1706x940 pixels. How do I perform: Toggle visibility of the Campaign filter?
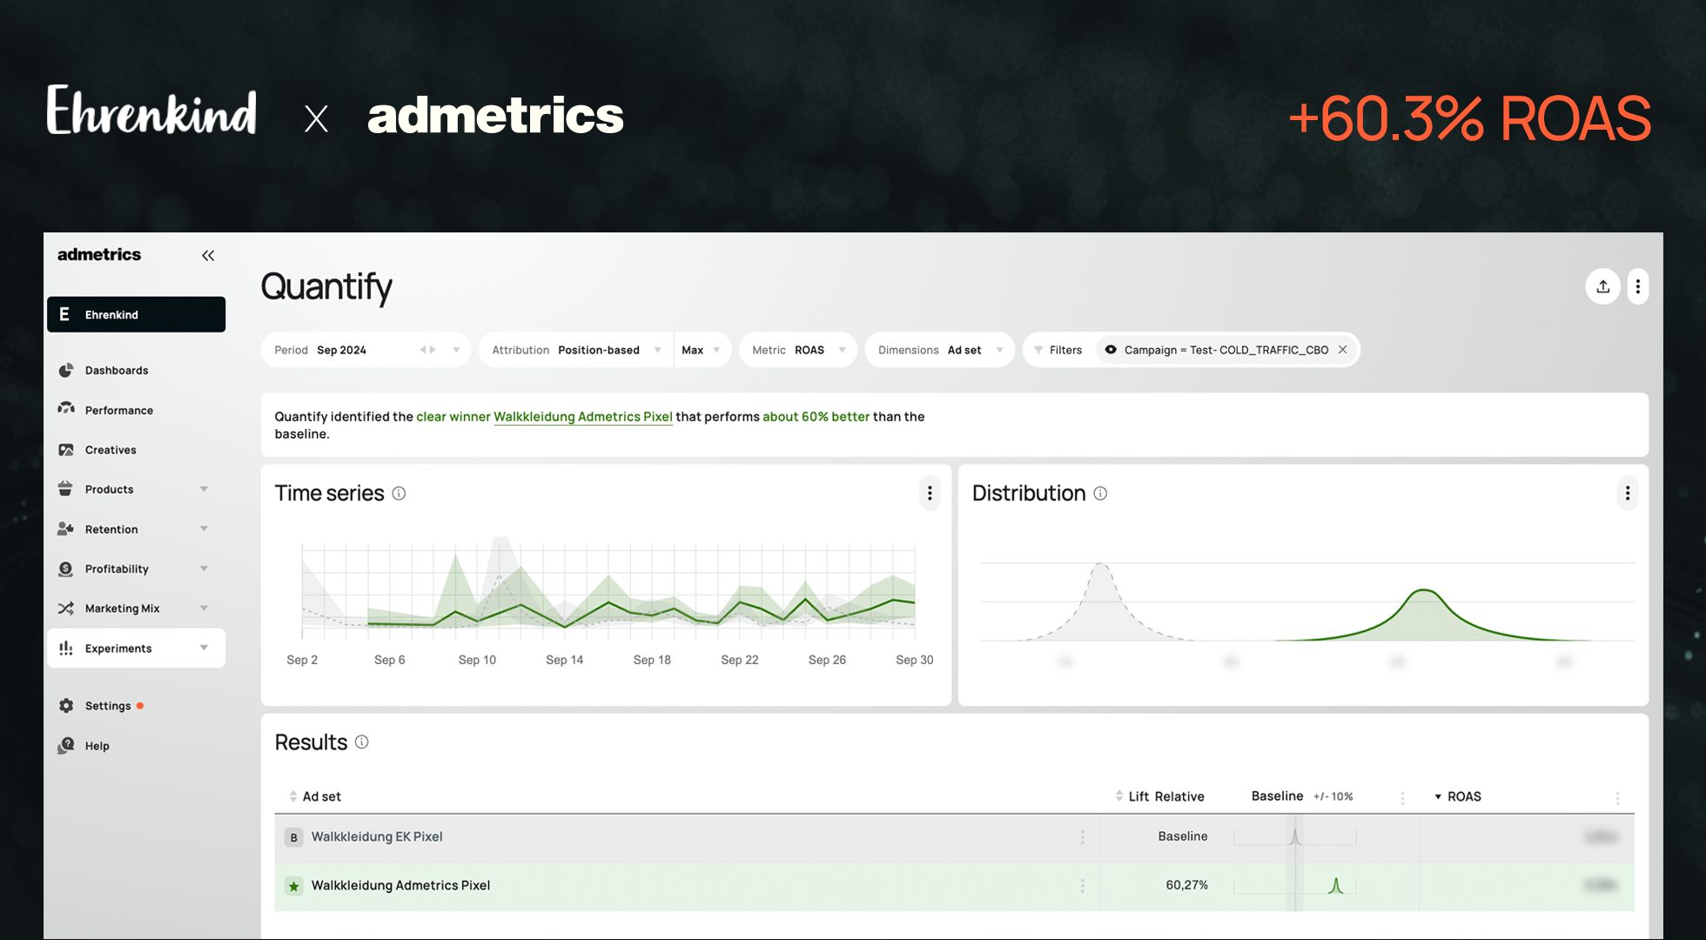point(1111,350)
